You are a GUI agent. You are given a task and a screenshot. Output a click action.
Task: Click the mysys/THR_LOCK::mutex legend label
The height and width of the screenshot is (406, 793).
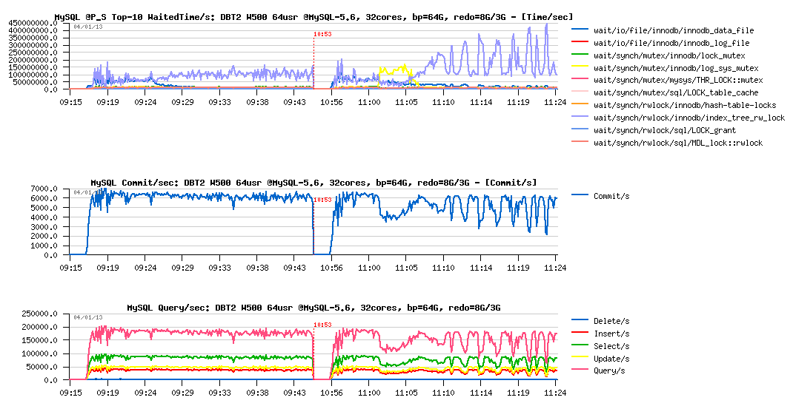(x=677, y=80)
